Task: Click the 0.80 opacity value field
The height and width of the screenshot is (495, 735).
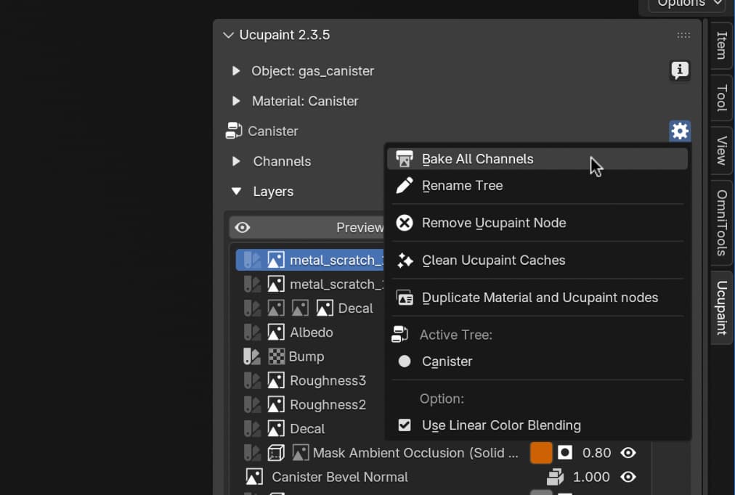Action: pos(596,453)
